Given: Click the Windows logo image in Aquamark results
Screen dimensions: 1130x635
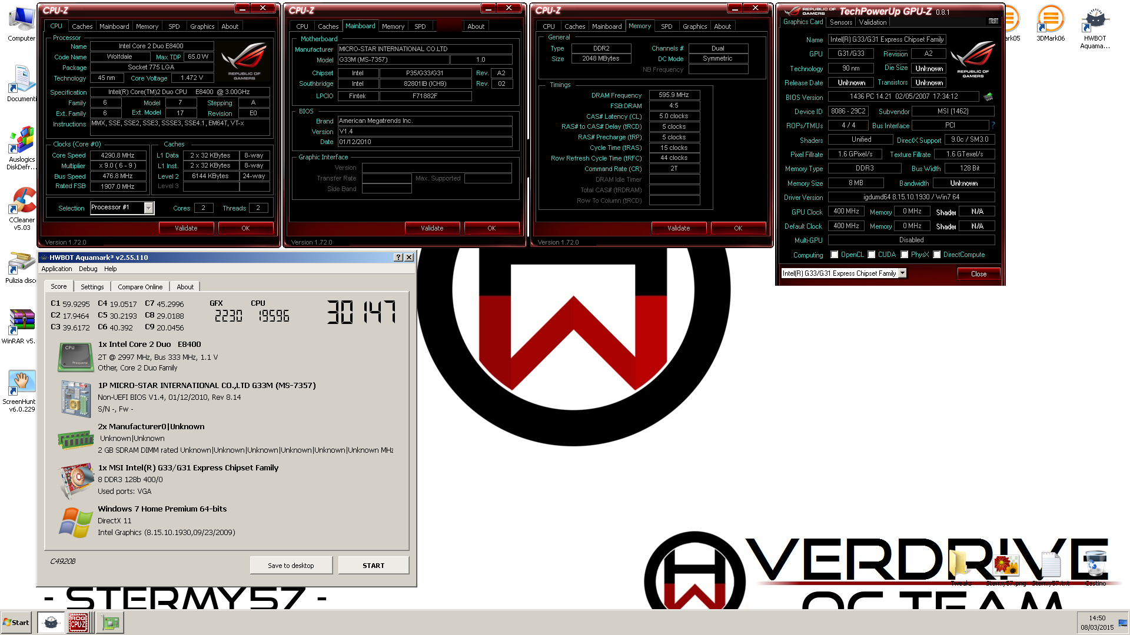Looking at the screenshot, I should coord(76,522).
